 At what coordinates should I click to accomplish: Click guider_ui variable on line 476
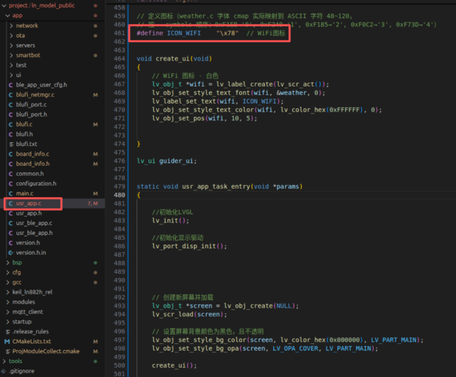[176, 161]
